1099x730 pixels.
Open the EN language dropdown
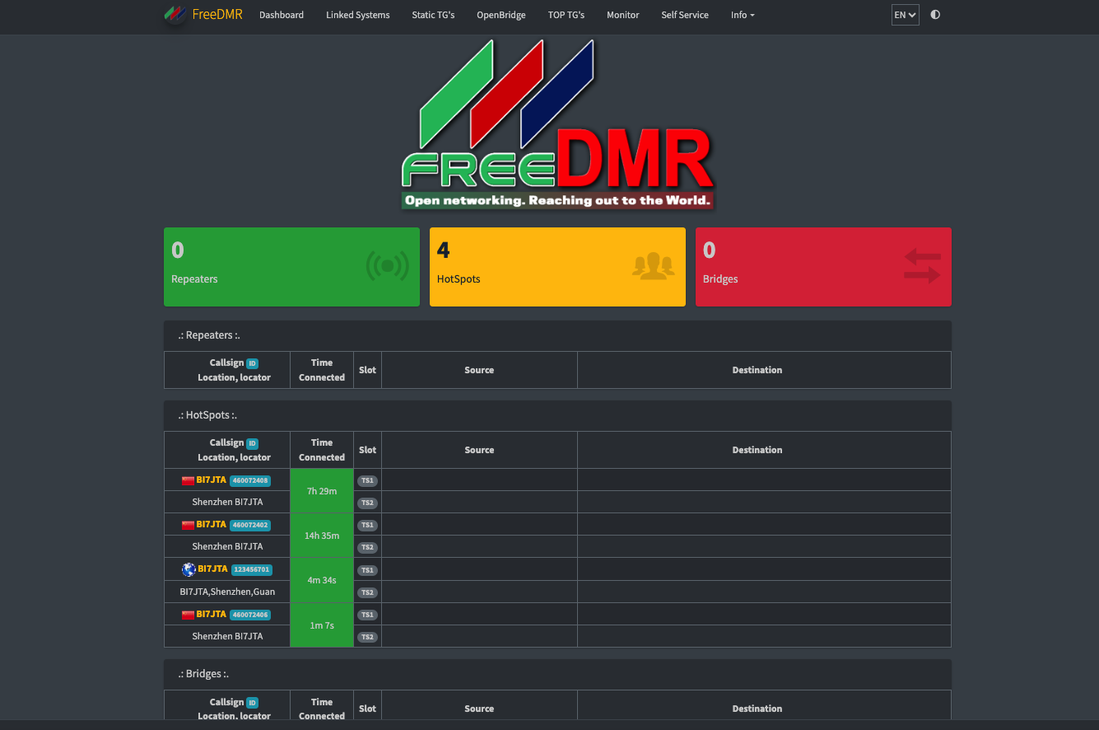(x=905, y=15)
